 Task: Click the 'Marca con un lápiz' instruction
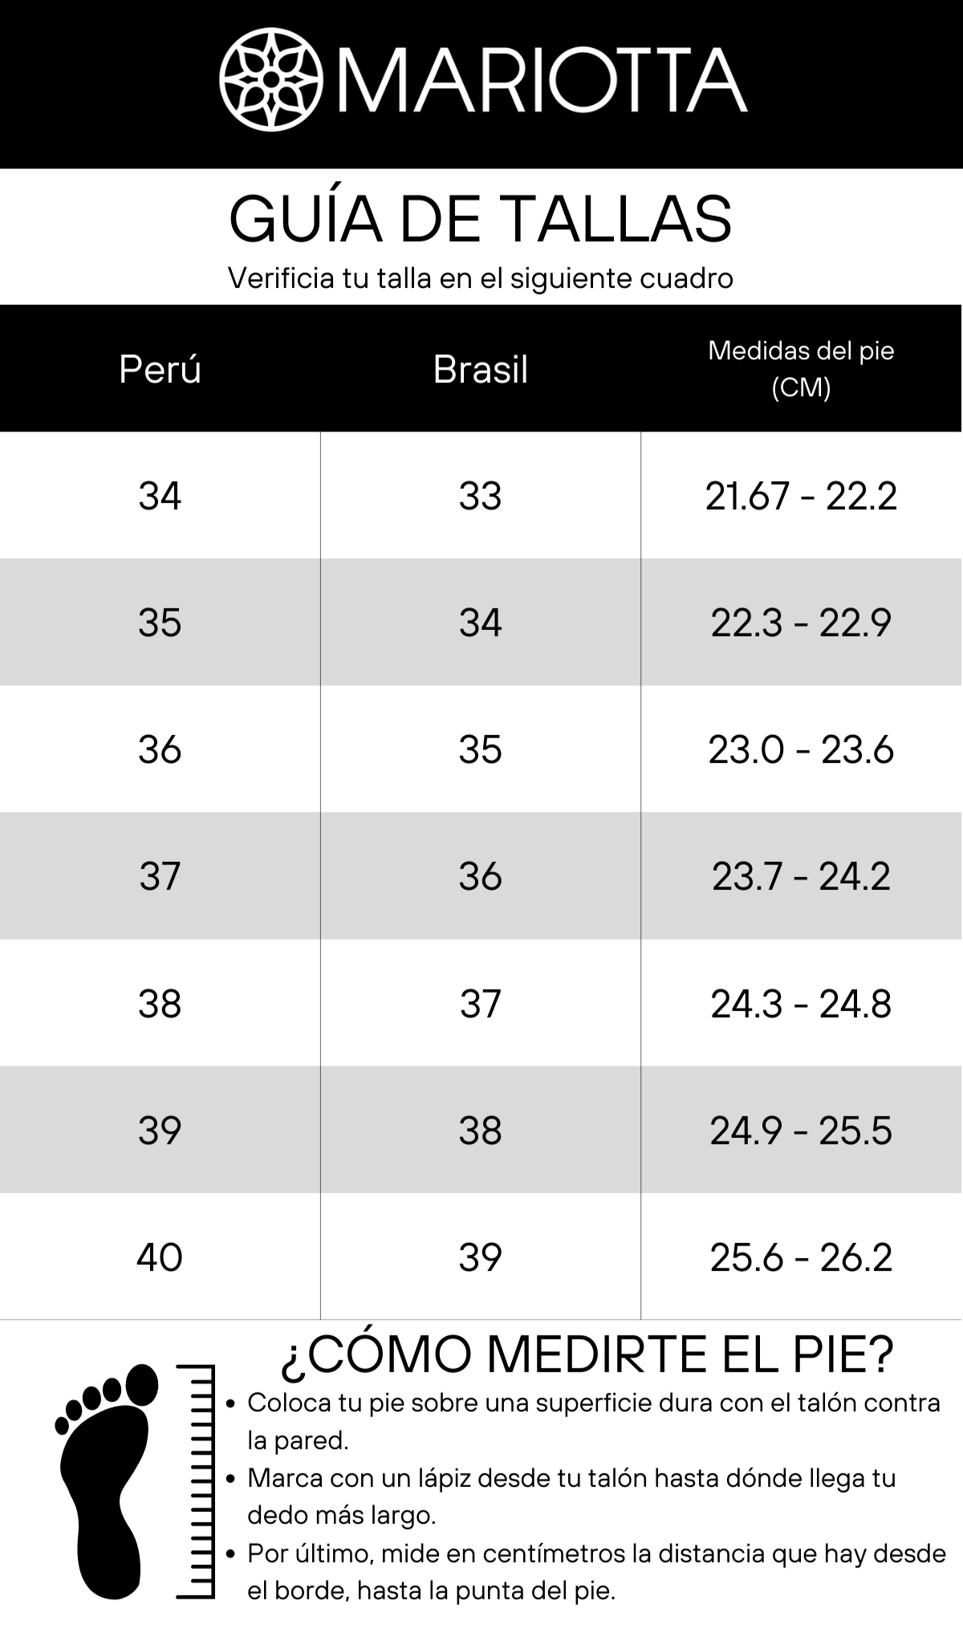click(571, 1497)
